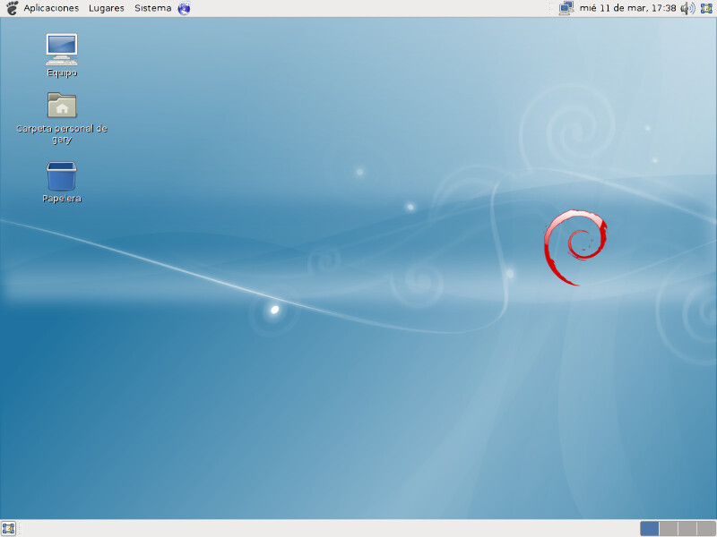This screenshot has width=717, height=537.
Task: Click the GNOME foot logo icon
Action: [x=11, y=8]
